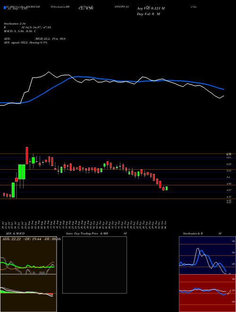Click the 'ADX signal: SELL Slowing' text
Screen dimensions: 236x312
[22, 43]
